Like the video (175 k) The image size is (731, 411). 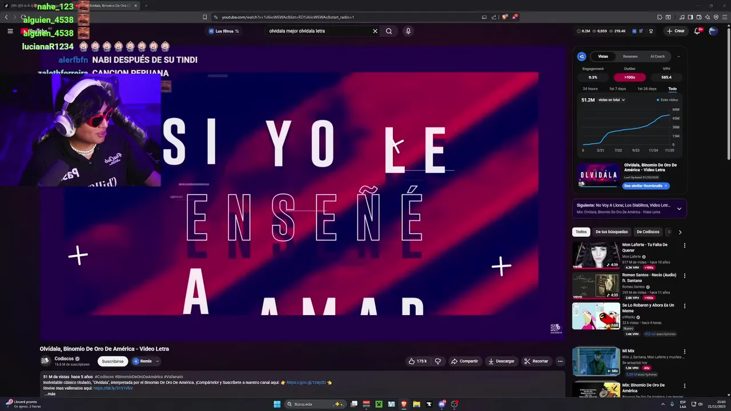[x=417, y=361]
